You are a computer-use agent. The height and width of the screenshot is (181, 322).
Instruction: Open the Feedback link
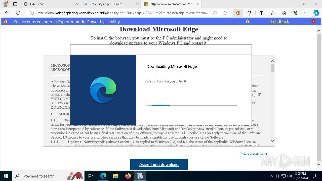tap(280, 21)
